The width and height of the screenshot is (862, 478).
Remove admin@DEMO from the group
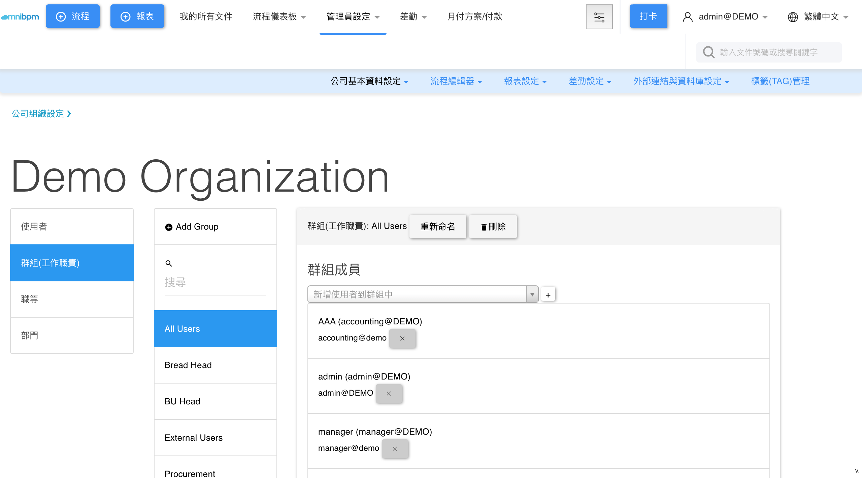click(x=389, y=393)
